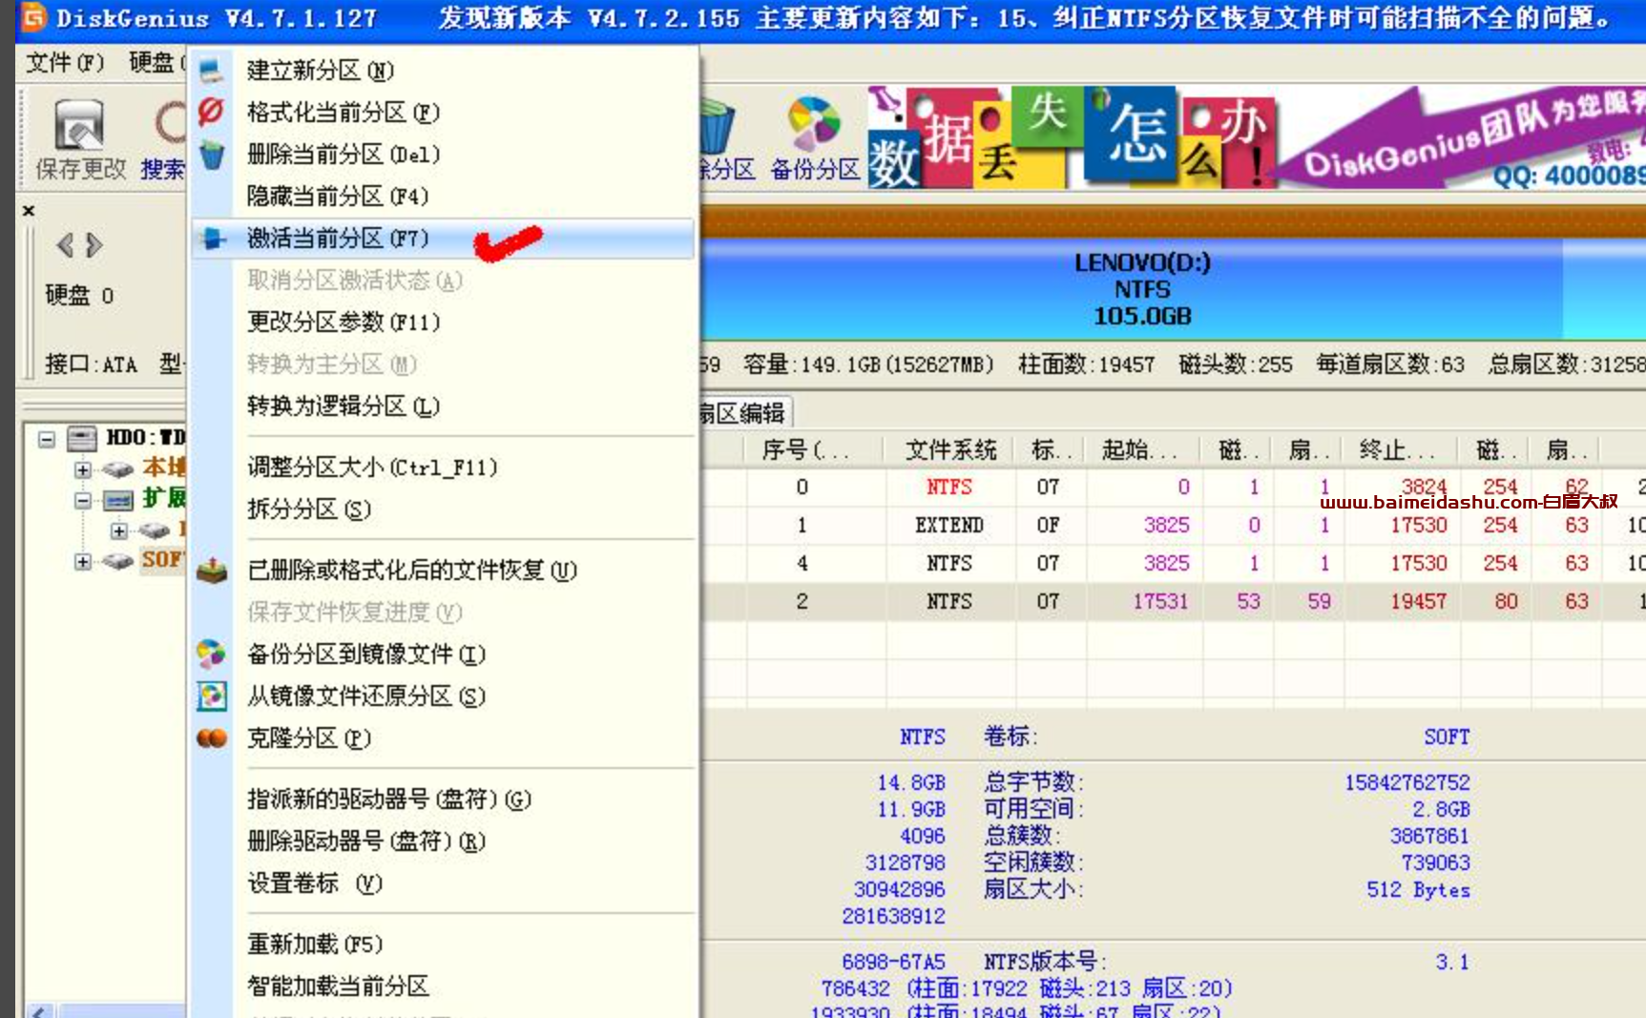The width and height of the screenshot is (1646, 1018).
Task: Click the SOFT volume label value
Action: 1447,738
